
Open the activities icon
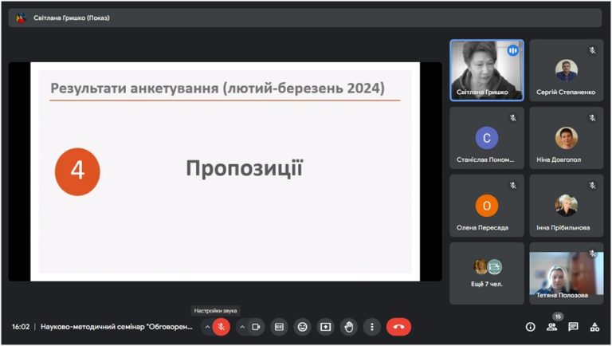pos(594,327)
